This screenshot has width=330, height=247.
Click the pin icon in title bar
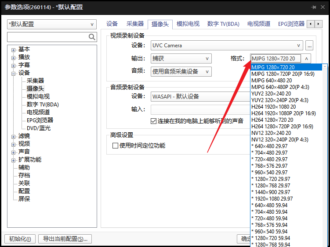(x=314, y=7)
